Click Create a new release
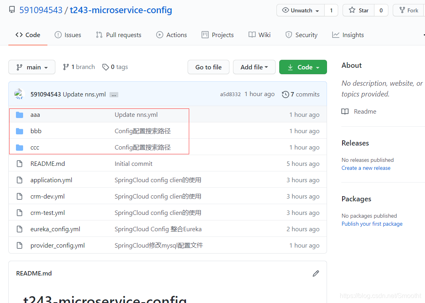Screen dimensions: 425x303 point(366,168)
